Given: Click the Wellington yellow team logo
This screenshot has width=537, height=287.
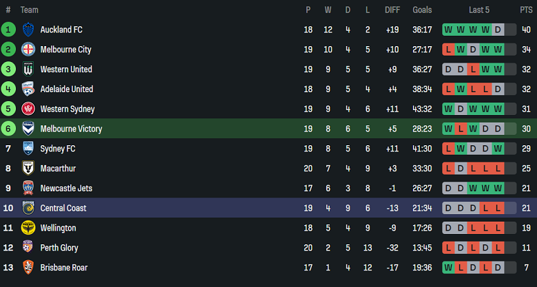Looking at the screenshot, I should pos(28,228).
